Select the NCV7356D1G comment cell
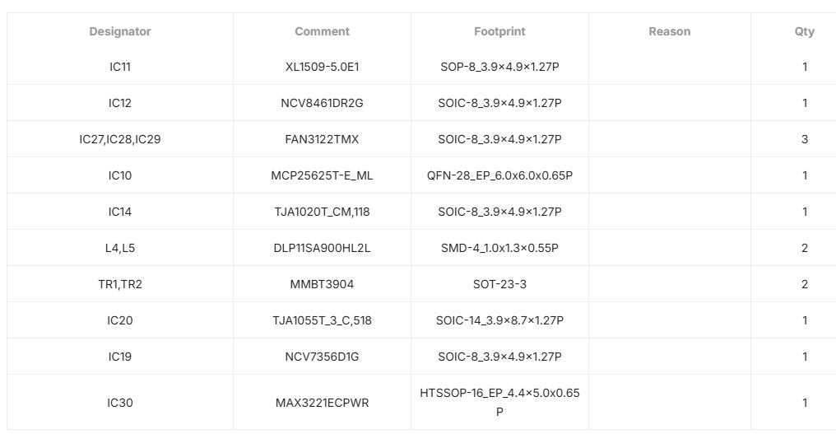 pyautogui.click(x=322, y=357)
